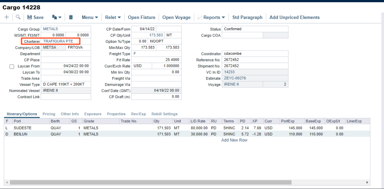Image resolution: width=384 pixels, height=189 pixels.
Task: Select the Exposure tab
Action: [93, 114]
